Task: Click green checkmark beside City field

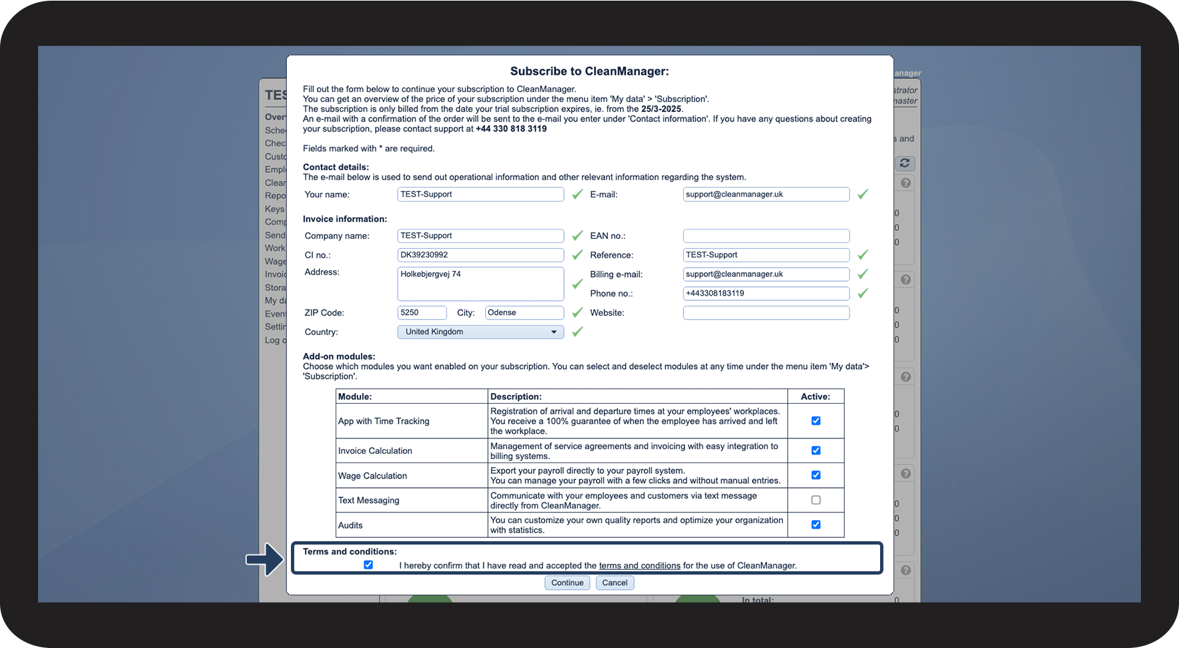Action: (x=577, y=312)
